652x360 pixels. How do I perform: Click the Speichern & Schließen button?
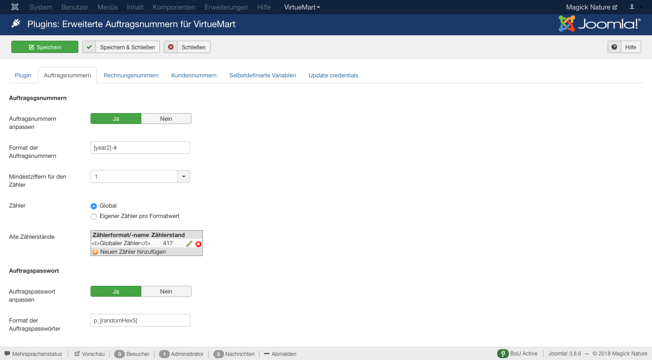[x=121, y=47]
